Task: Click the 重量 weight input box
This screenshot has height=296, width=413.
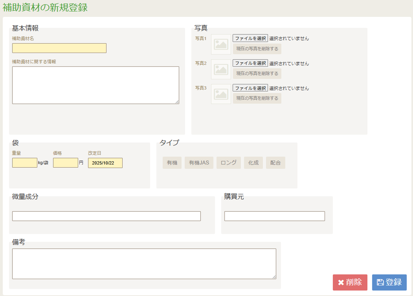Action: pyautogui.click(x=25, y=163)
